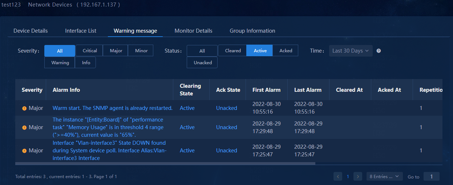The image size is (453, 185).
Task: Open the Group Information tab
Action: 252,31
